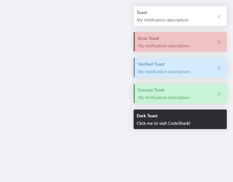
Task: Select the description text in the green Success Toast
Action: [164, 97]
